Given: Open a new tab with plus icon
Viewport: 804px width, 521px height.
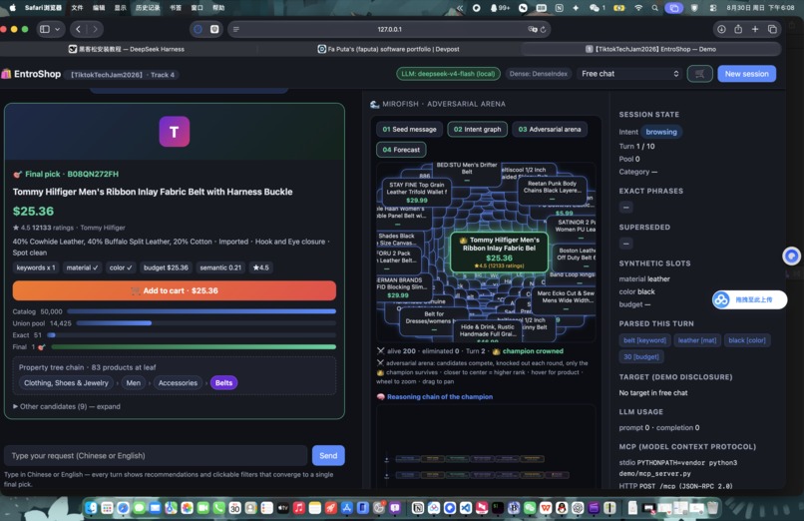Looking at the screenshot, I should [755, 29].
